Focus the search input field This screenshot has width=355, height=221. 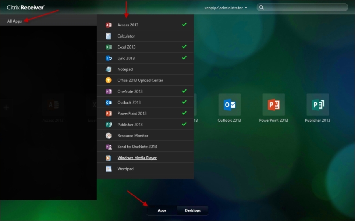click(x=302, y=8)
